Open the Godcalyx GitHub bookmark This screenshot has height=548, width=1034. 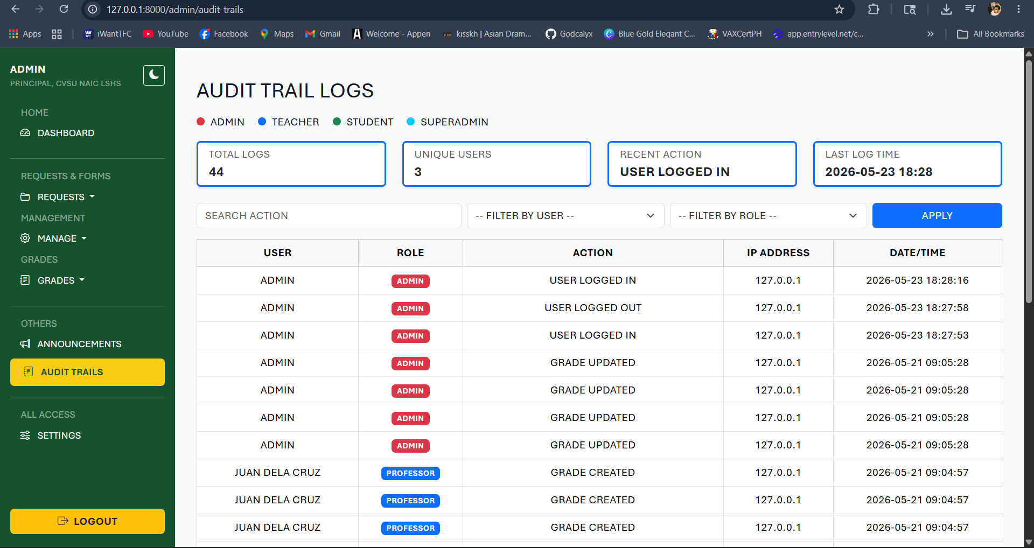point(569,34)
